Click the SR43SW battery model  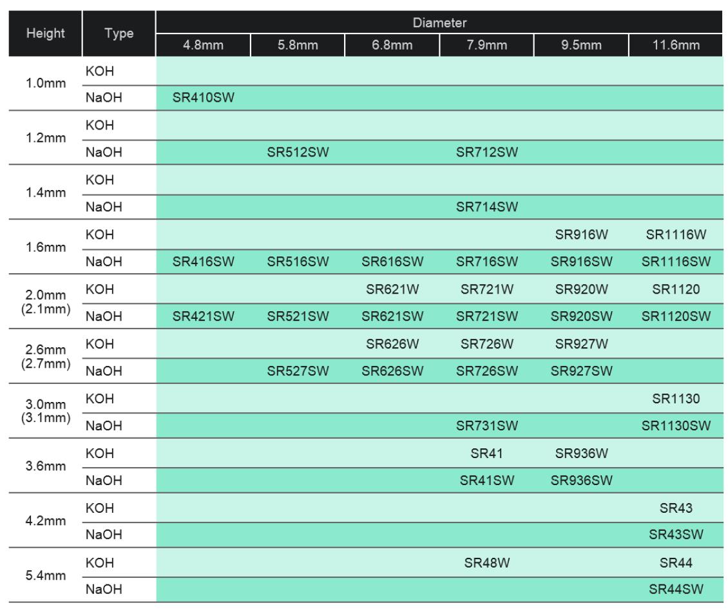click(675, 535)
